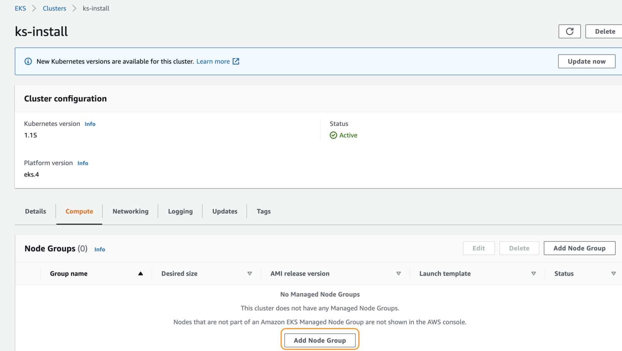Select the Updates tab
This screenshot has width=622, height=351.
225,211
